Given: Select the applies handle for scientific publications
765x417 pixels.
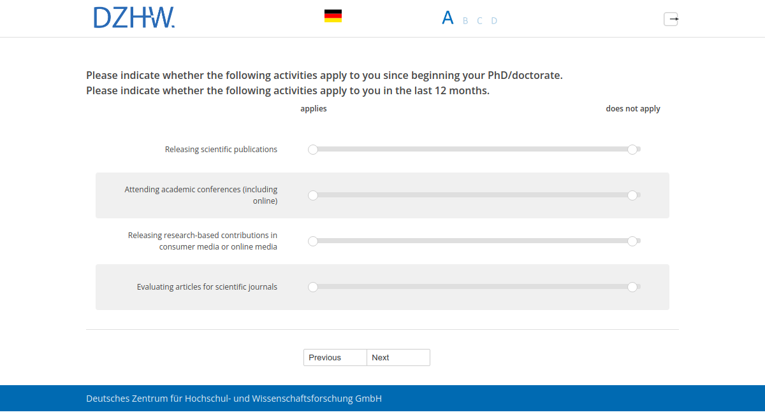Looking at the screenshot, I should tap(313, 149).
